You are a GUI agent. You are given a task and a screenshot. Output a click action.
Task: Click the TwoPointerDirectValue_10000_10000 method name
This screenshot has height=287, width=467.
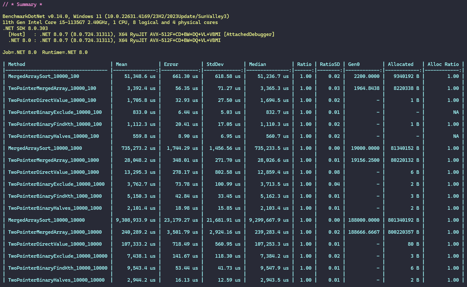point(55,244)
